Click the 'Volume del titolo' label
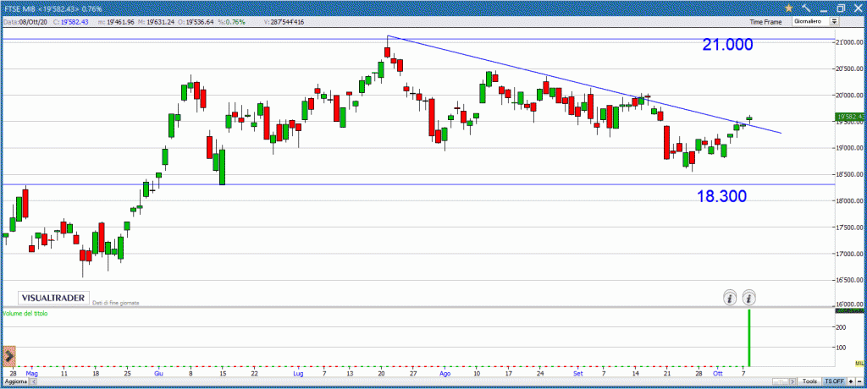The image size is (867, 389). point(25,313)
